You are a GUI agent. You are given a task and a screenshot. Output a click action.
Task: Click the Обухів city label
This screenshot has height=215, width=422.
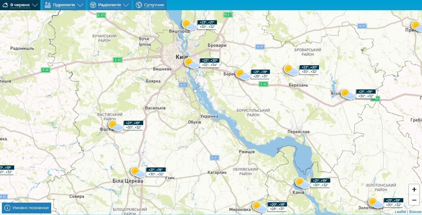[195, 122]
